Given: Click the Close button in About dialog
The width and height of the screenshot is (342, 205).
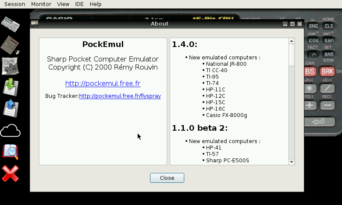Looking at the screenshot, I should (x=167, y=178).
